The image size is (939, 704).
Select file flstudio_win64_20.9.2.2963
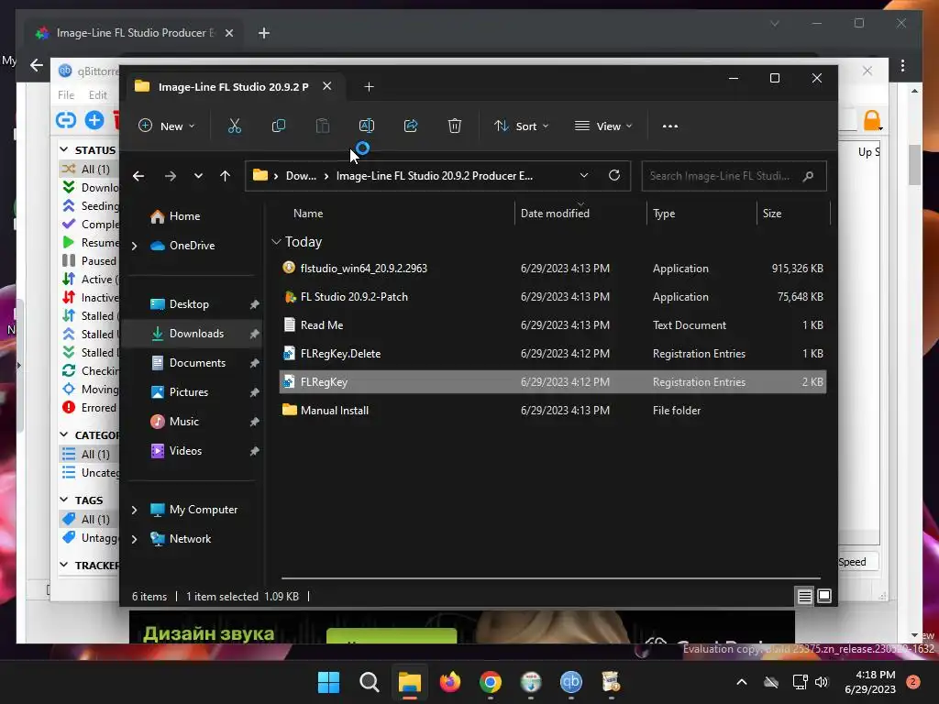(553, 269)
